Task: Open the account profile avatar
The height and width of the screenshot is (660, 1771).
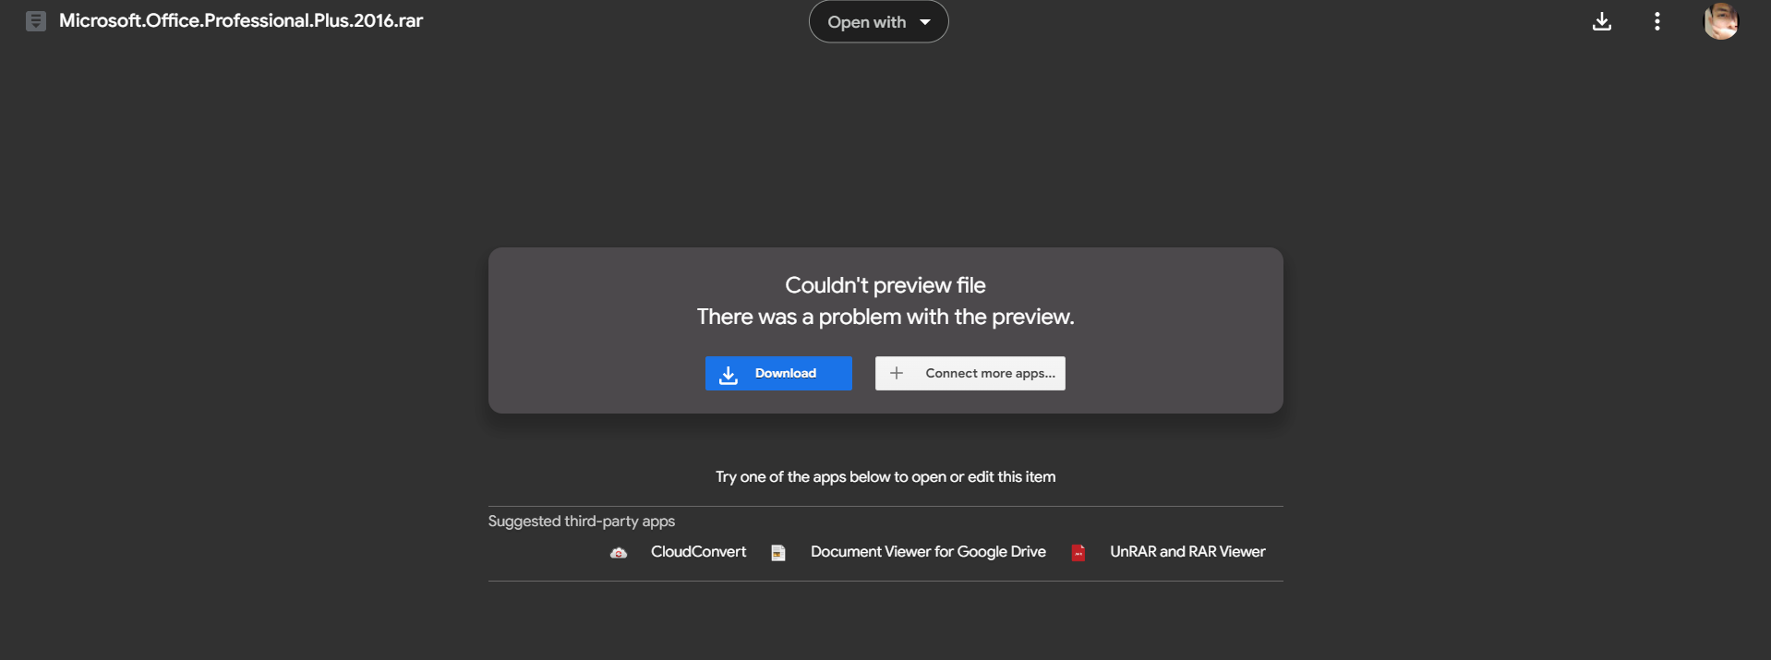Action: pyautogui.click(x=1720, y=21)
